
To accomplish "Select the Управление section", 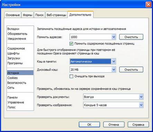I will [x=16, y=102].
